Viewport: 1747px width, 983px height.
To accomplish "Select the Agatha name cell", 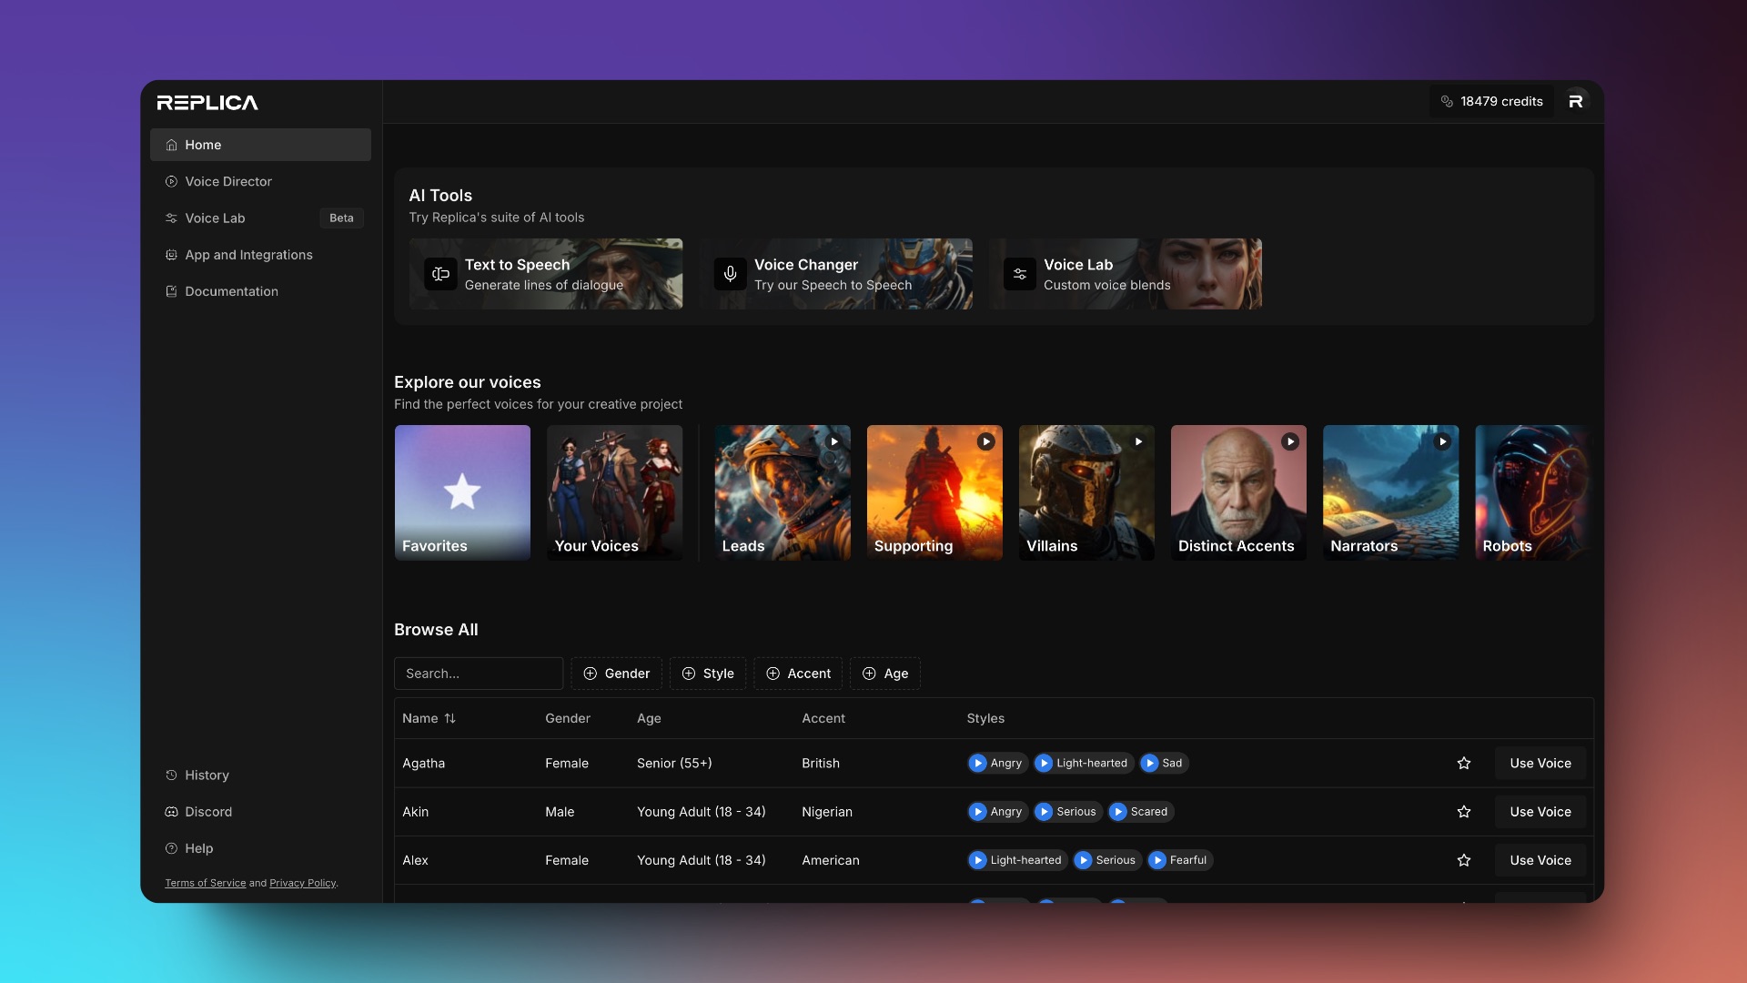I will [x=423, y=764].
